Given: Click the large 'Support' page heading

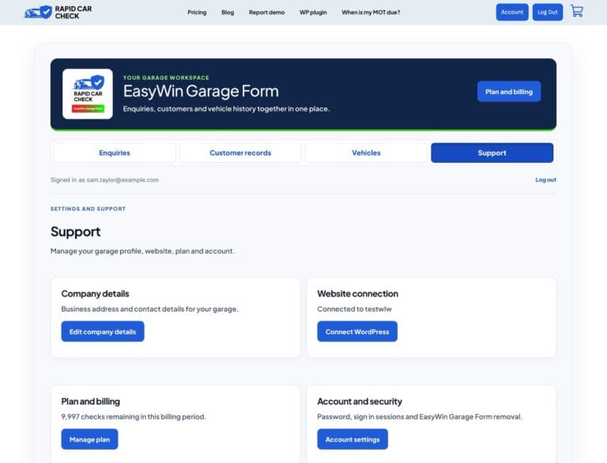Looking at the screenshot, I should point(76,231).
